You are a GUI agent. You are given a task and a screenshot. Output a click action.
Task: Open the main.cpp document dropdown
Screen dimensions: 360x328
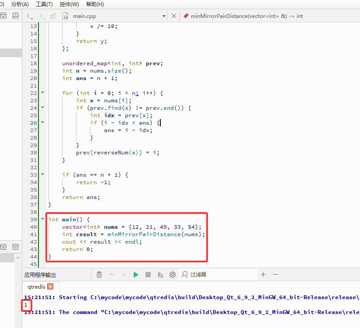(164, 16)
